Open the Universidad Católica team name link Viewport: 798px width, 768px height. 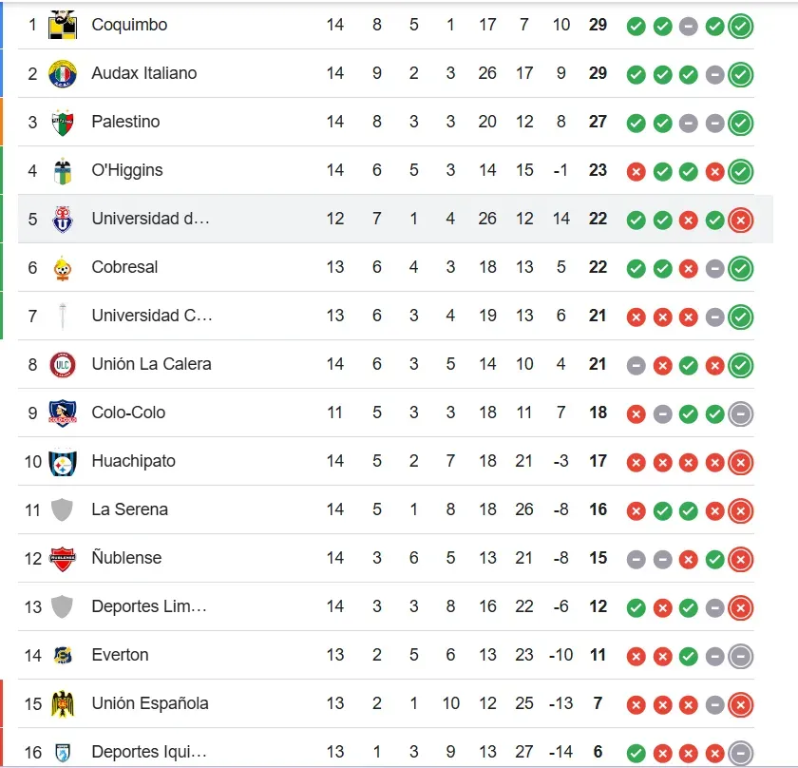[x=151, y=316]
